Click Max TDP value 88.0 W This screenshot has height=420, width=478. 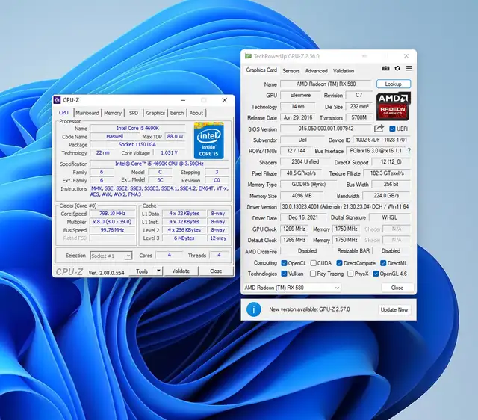[176, 136]
